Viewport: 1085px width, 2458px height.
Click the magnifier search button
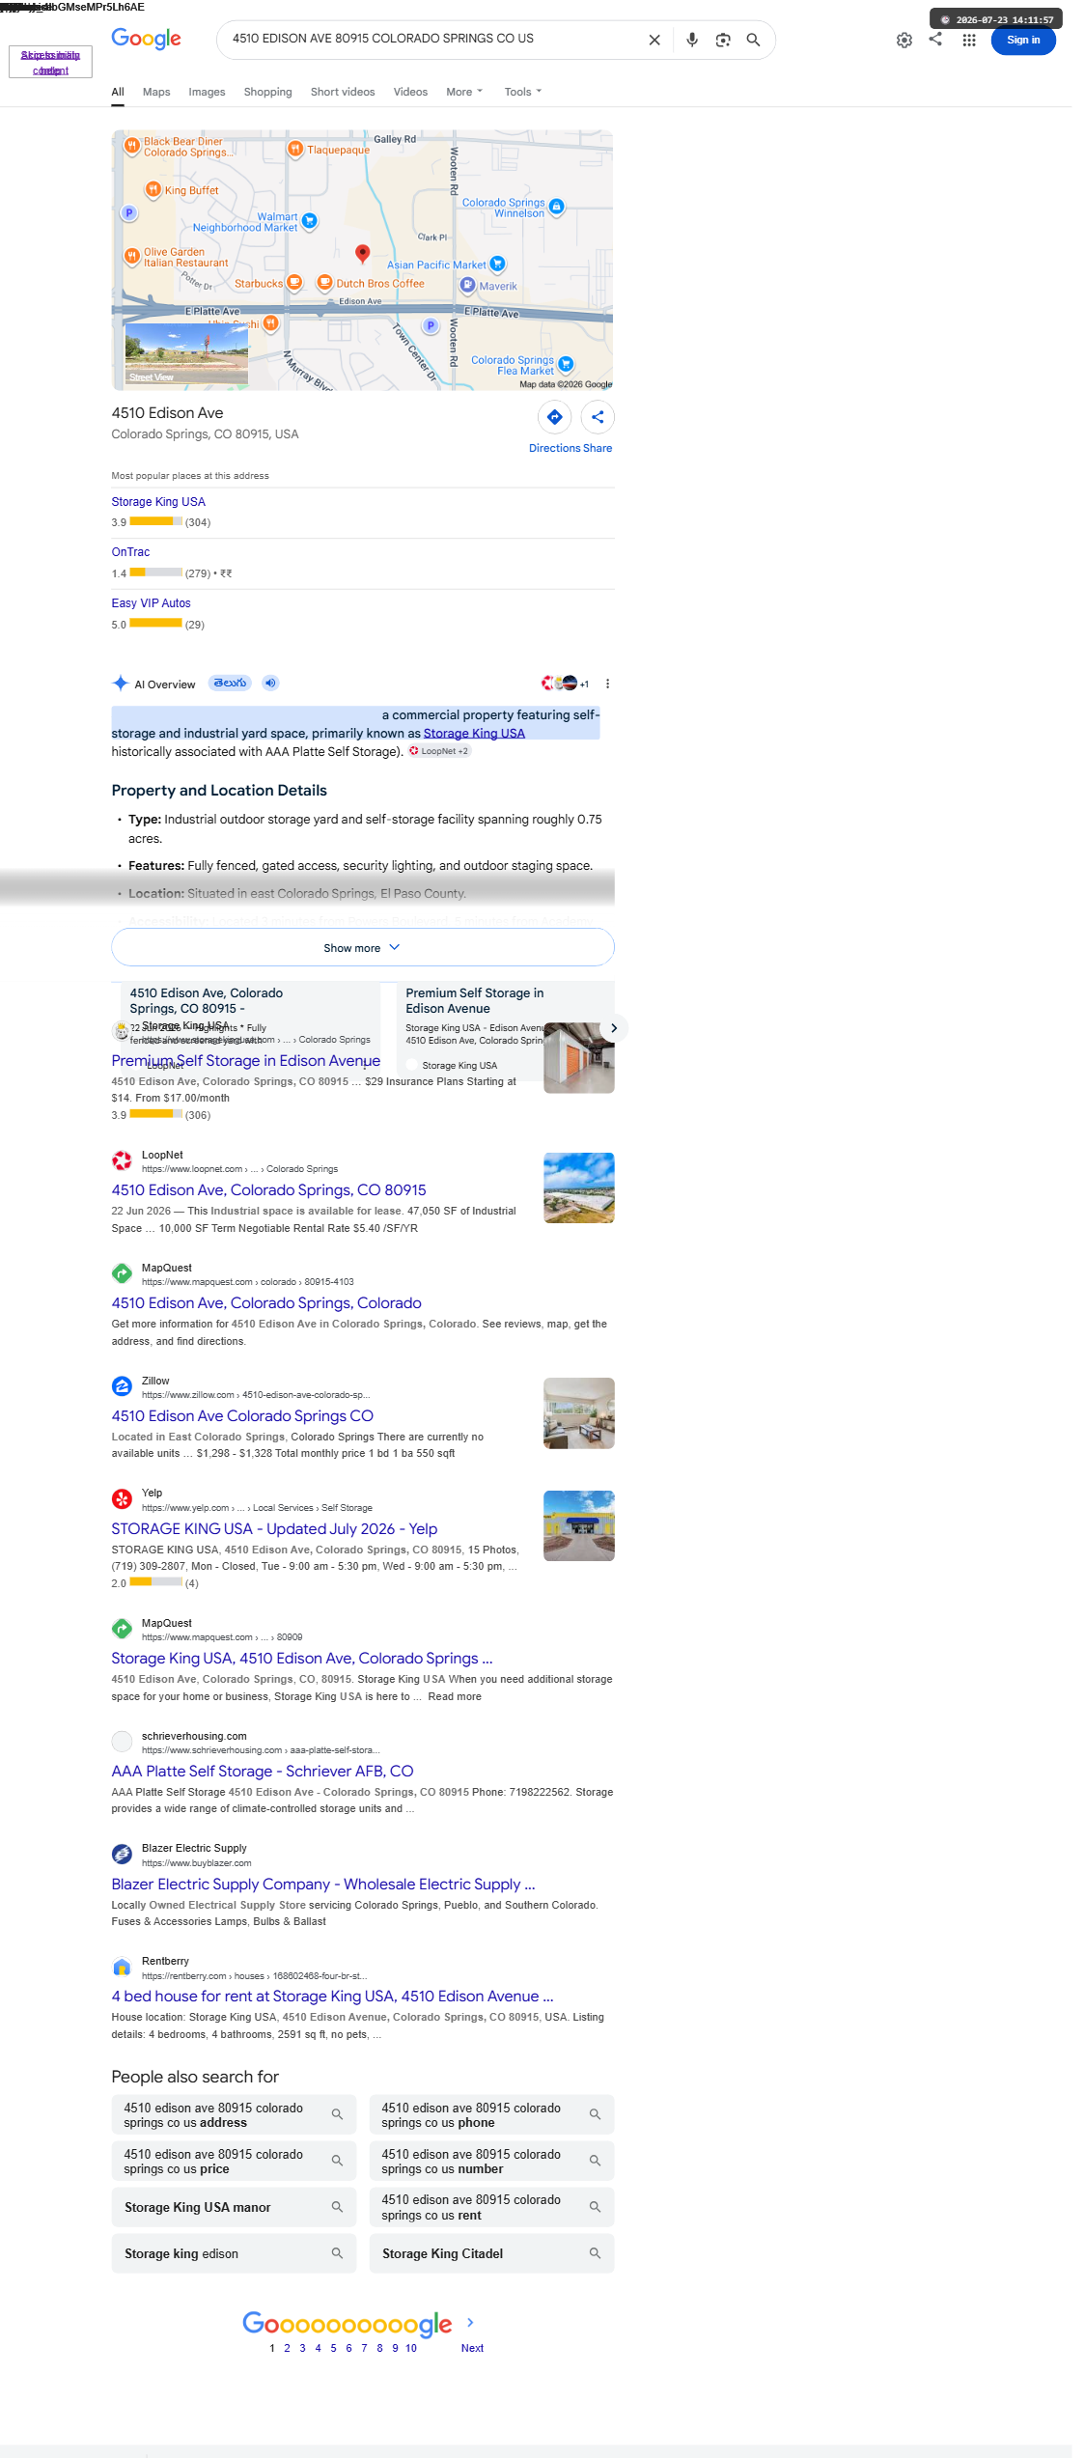(754, 40)
